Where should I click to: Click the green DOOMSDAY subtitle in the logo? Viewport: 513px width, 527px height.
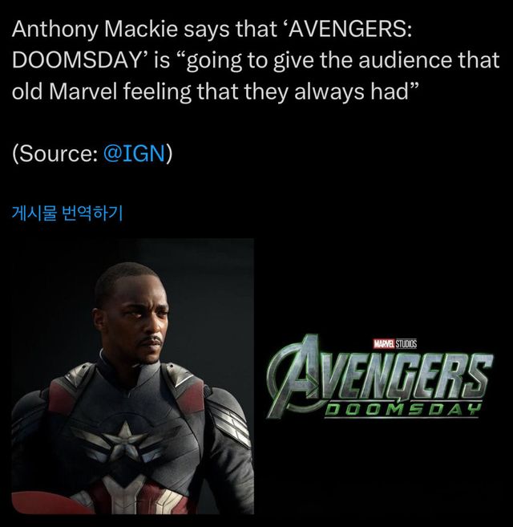(402, 410)
